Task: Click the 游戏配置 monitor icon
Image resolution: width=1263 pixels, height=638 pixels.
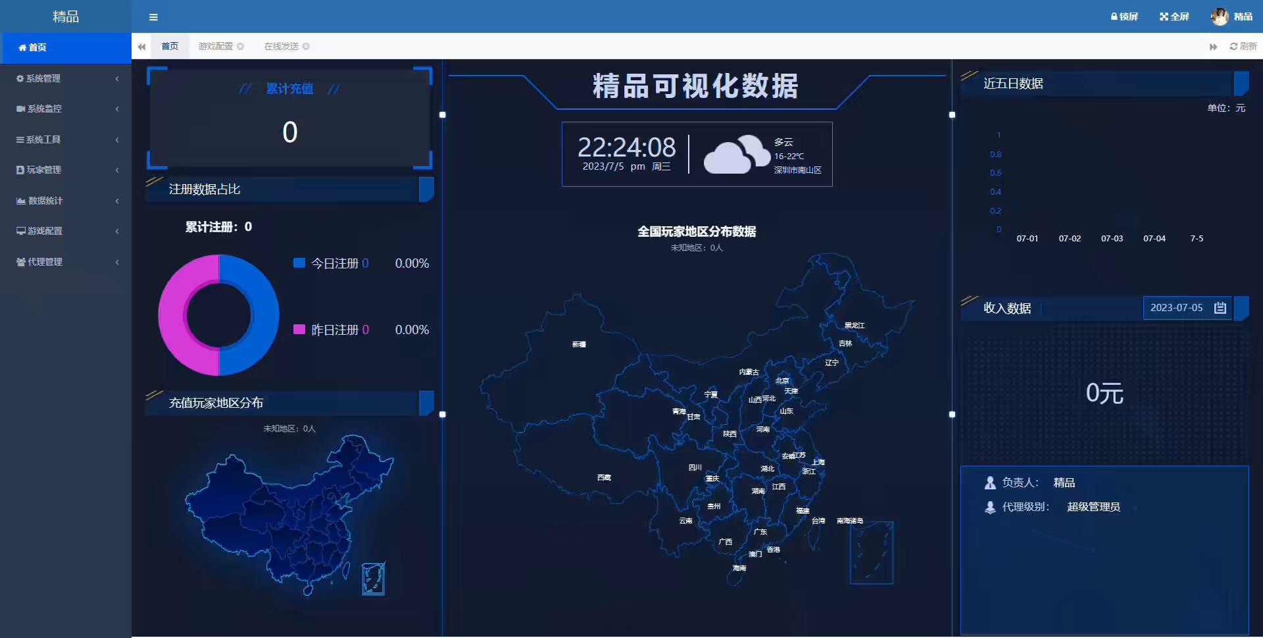Action: [x=21, y=232]
